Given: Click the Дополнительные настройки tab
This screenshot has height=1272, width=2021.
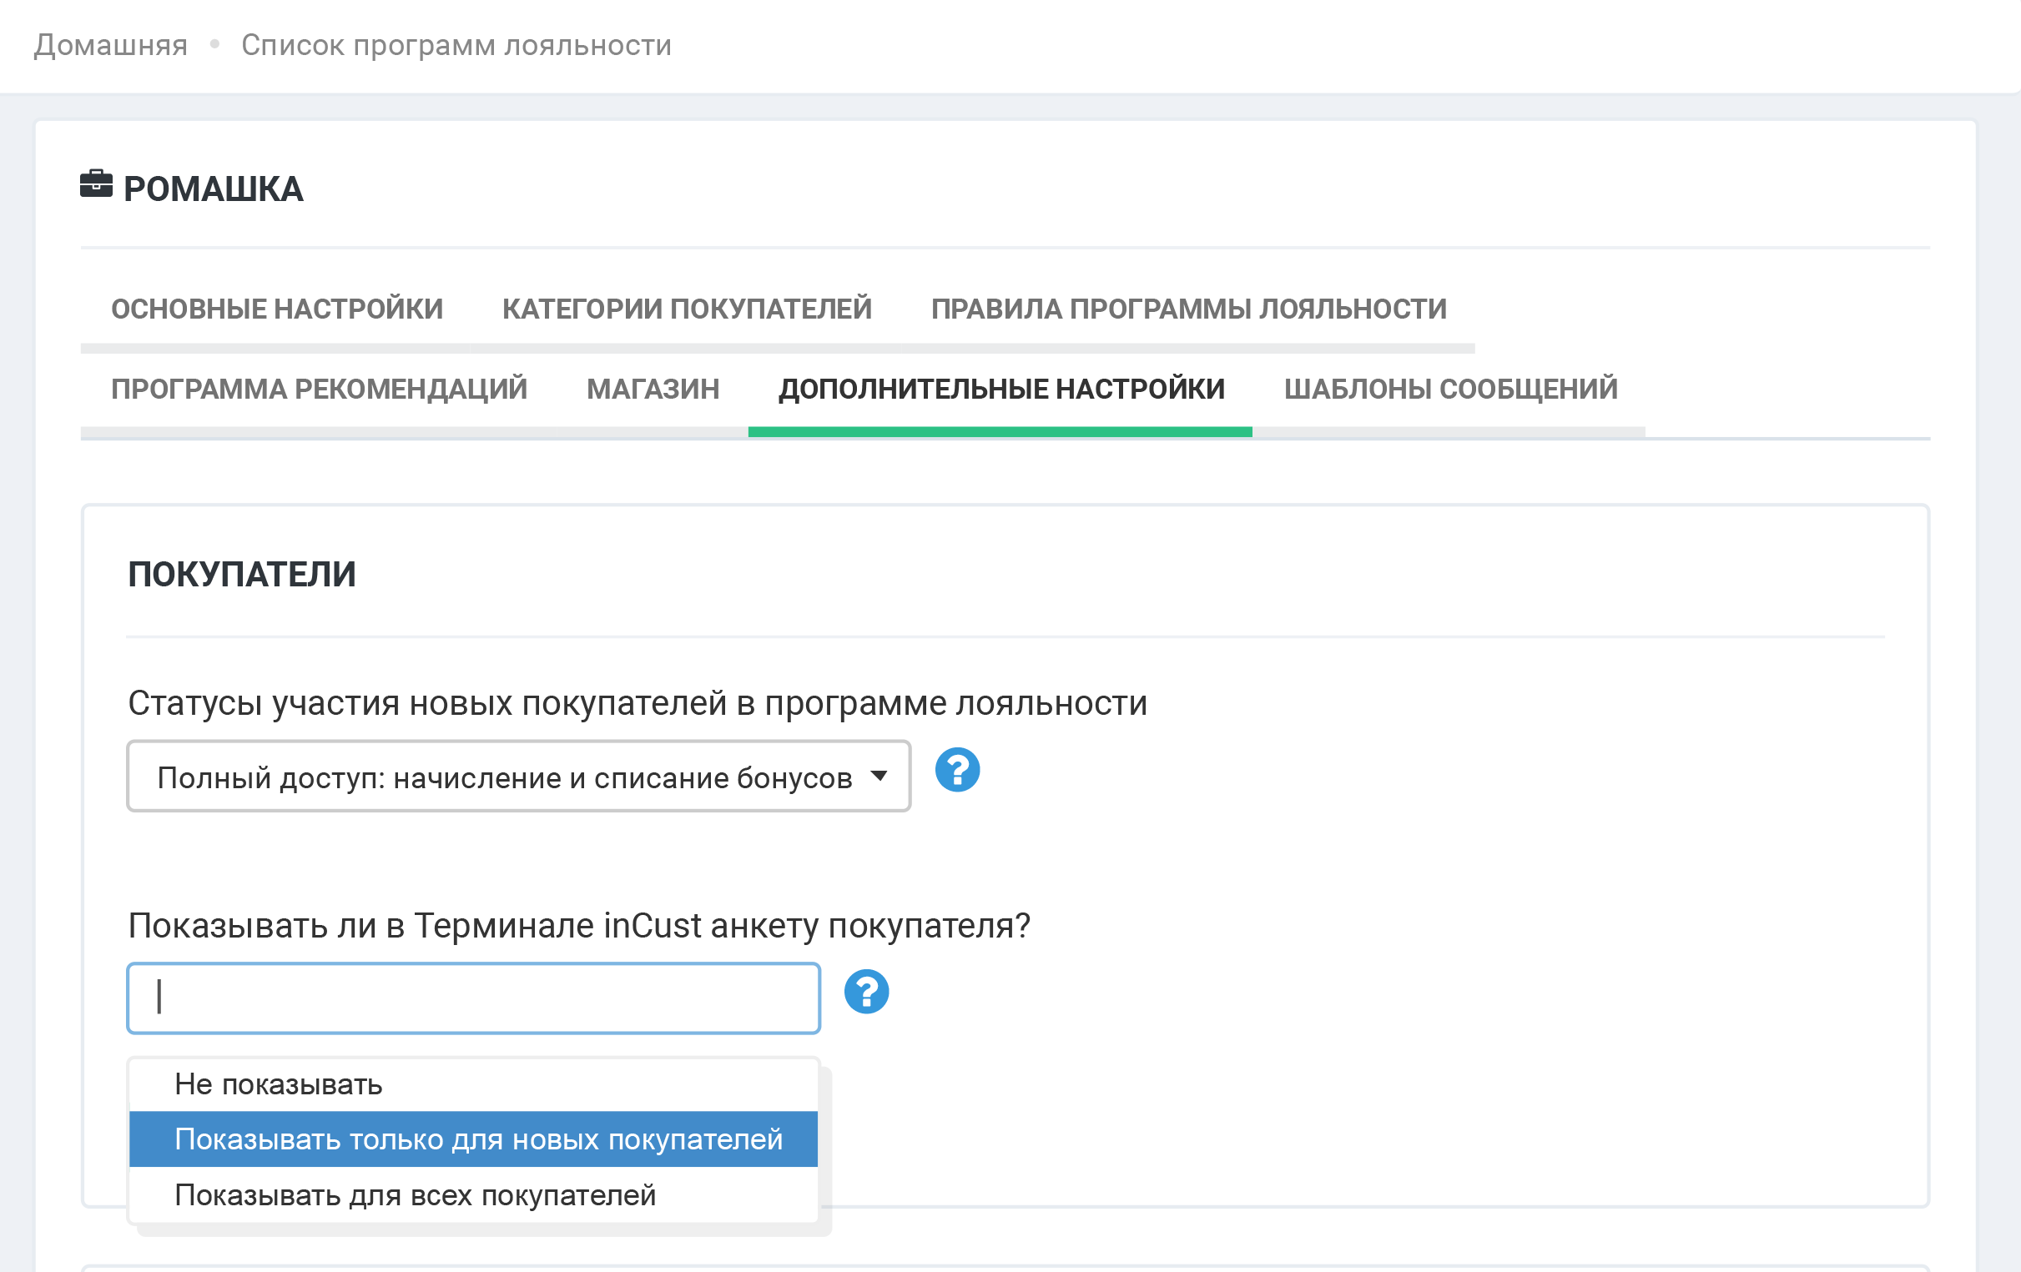Looking at the screenshot, I should tap(1001, 389).
